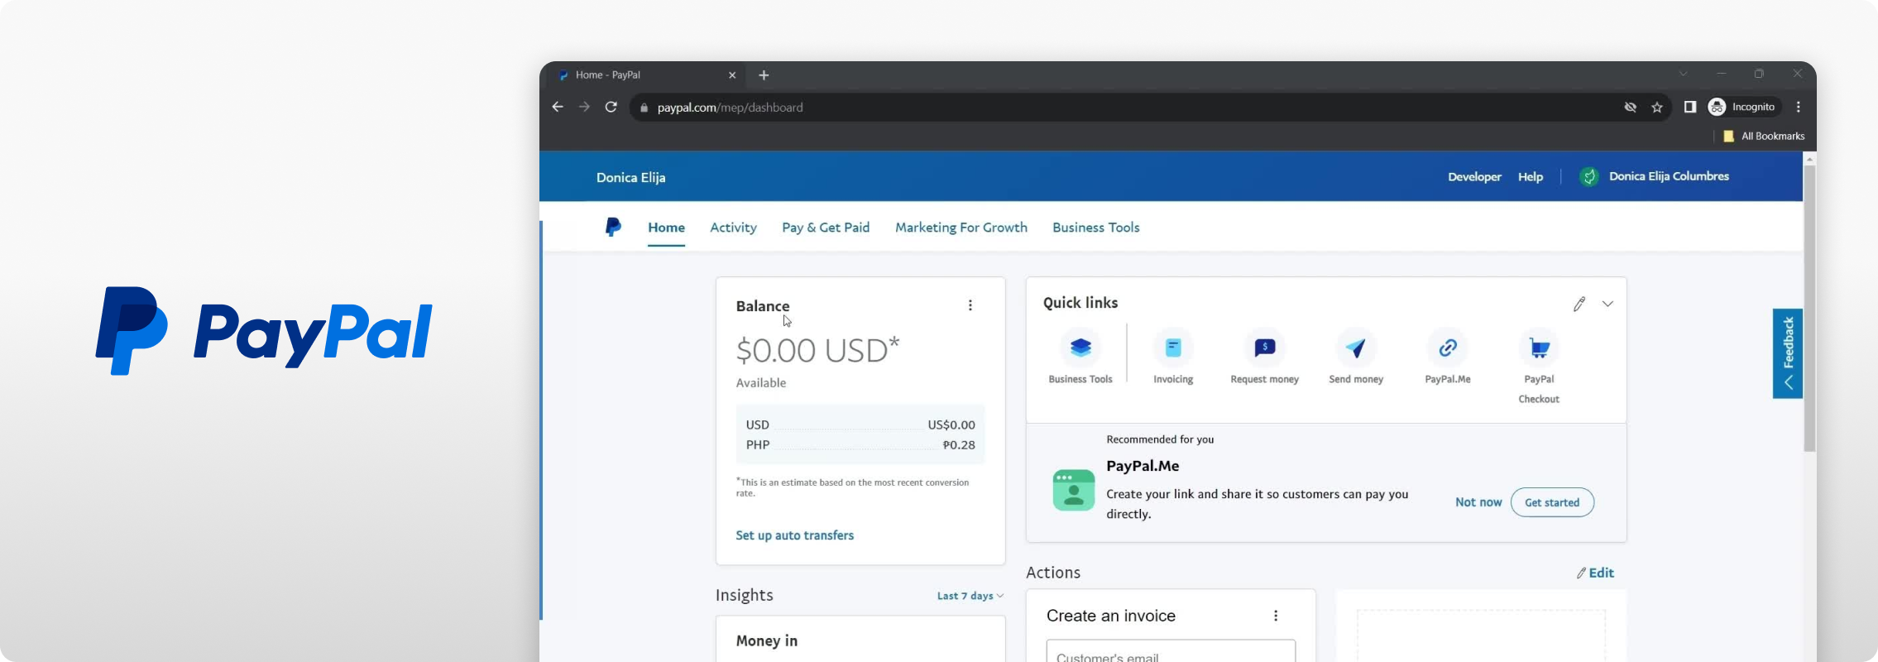
Task: Click the Donica Elija business name
Action: (631, 177)
